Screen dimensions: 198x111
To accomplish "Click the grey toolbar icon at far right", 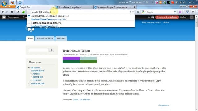I will (x=193, y=12).
